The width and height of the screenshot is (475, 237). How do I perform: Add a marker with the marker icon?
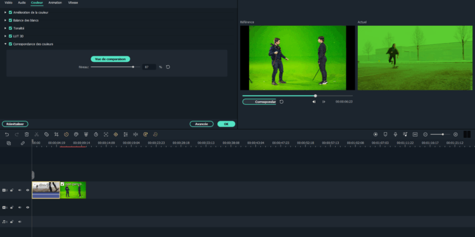pyautogui.click(x=385, y=134)
